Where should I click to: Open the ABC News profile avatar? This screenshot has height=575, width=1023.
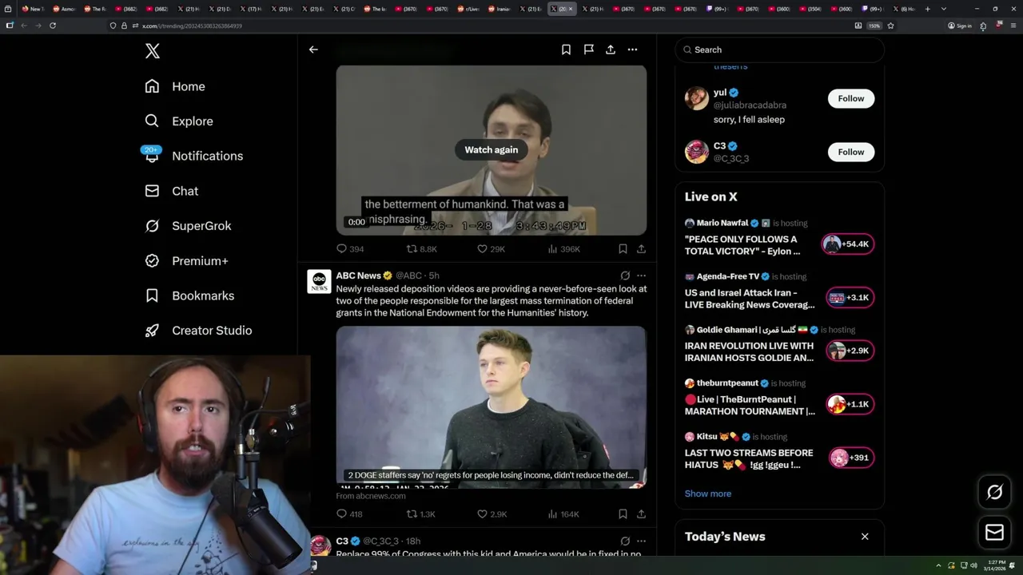tap(319, 281)
